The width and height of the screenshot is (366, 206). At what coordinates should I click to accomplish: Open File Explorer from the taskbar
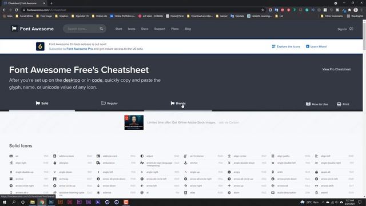[33, 202]
